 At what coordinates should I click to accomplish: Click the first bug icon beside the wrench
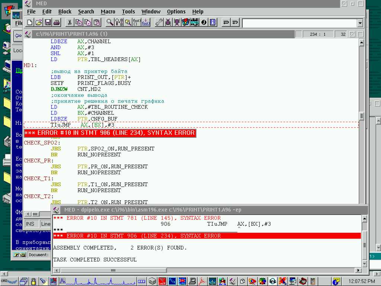pos(168,22)
